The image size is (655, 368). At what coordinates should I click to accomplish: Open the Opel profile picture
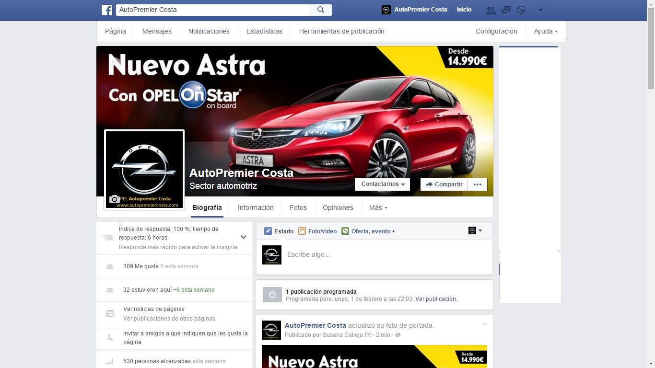(x=144, y=170)
